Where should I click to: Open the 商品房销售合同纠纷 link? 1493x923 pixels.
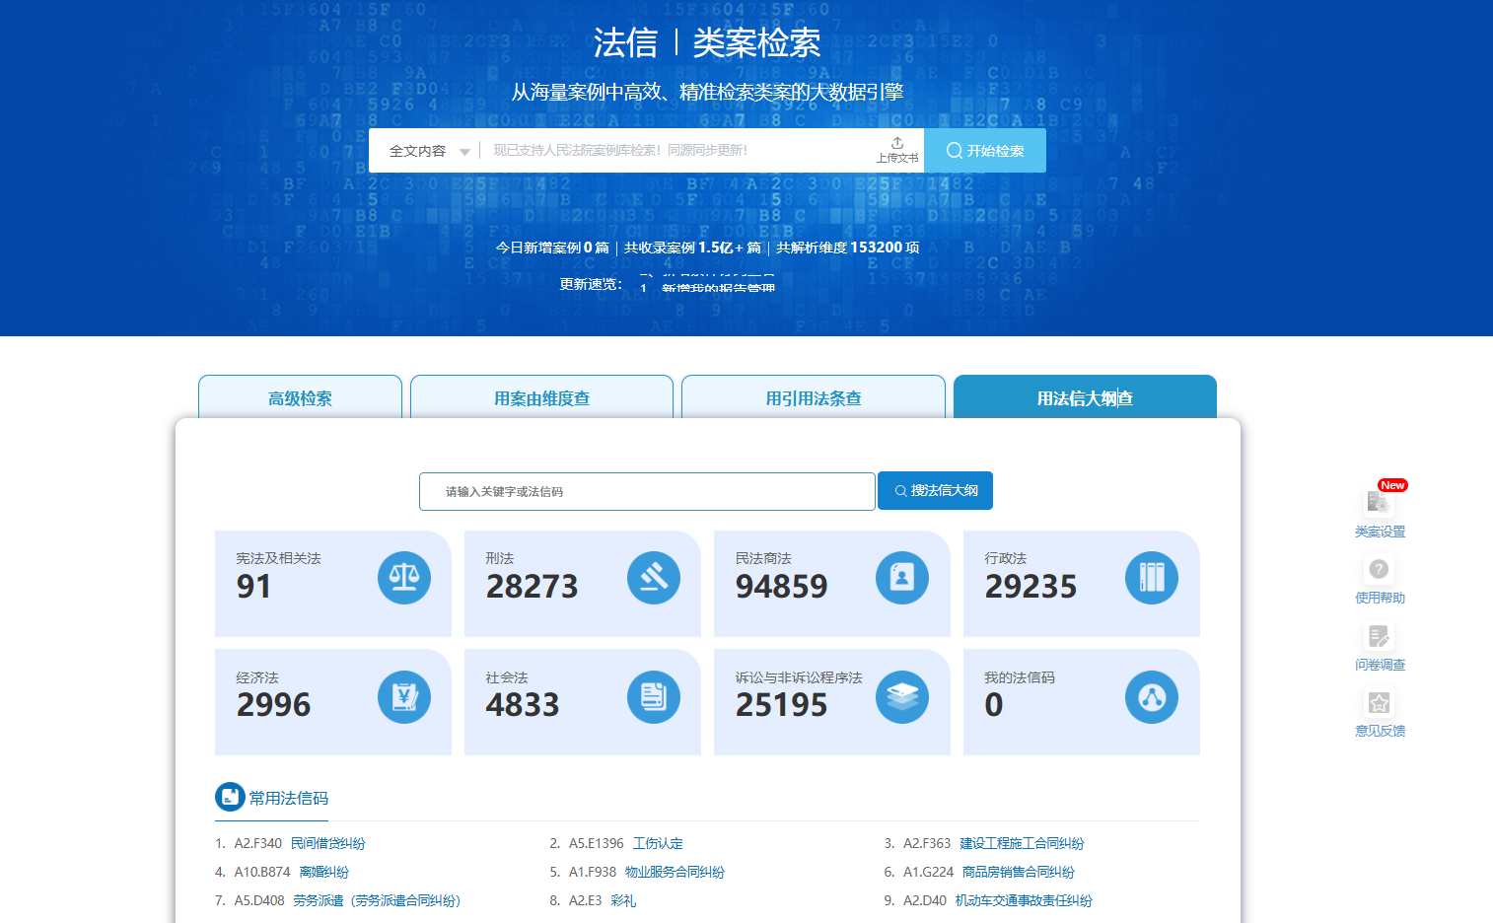1019,872
